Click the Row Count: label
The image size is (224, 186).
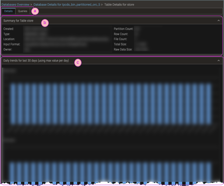pos(121,34)
